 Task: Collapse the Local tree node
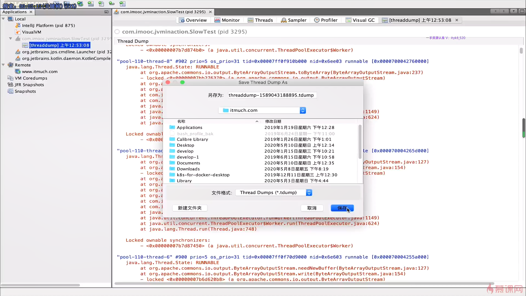coord(3,19)
